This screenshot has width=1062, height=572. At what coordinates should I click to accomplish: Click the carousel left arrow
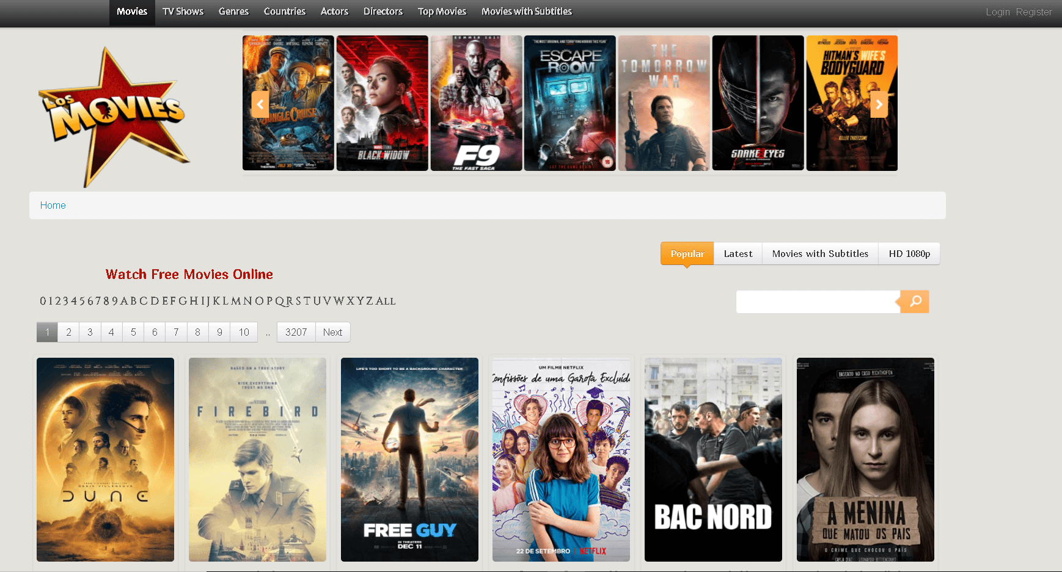[260, 104]
